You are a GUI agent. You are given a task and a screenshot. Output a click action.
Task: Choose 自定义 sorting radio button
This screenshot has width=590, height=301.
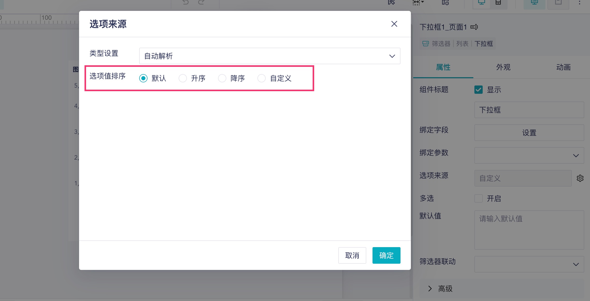pyautogui.click(x=262, y=78)
